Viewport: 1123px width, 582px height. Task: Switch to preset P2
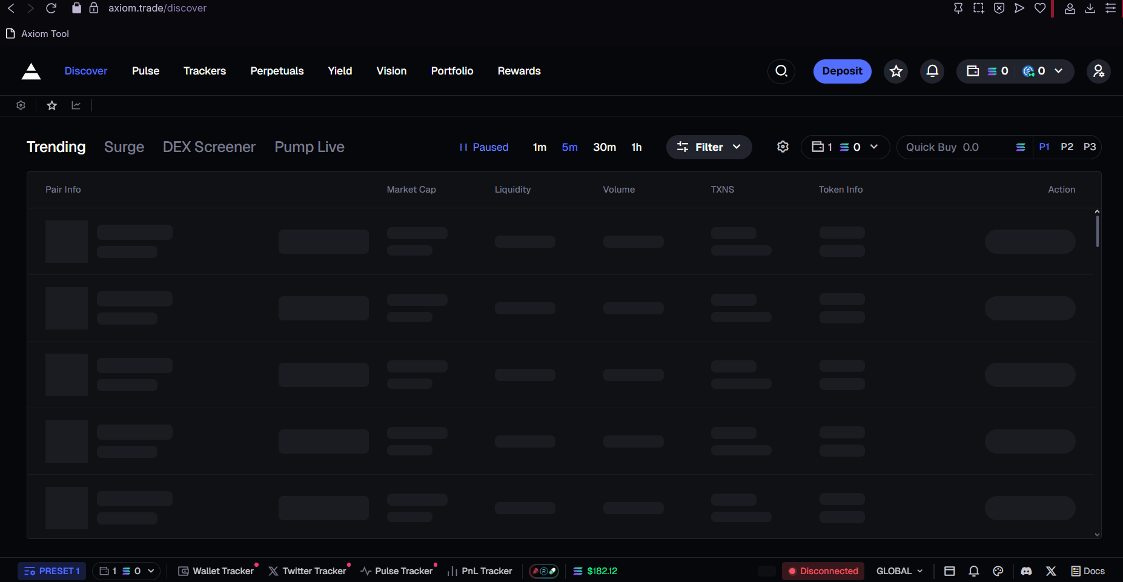click(1067, 147)
